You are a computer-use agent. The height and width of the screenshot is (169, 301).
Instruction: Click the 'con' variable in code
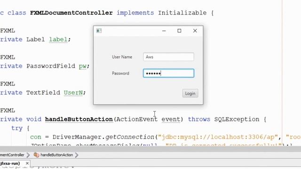pos(36,137)
